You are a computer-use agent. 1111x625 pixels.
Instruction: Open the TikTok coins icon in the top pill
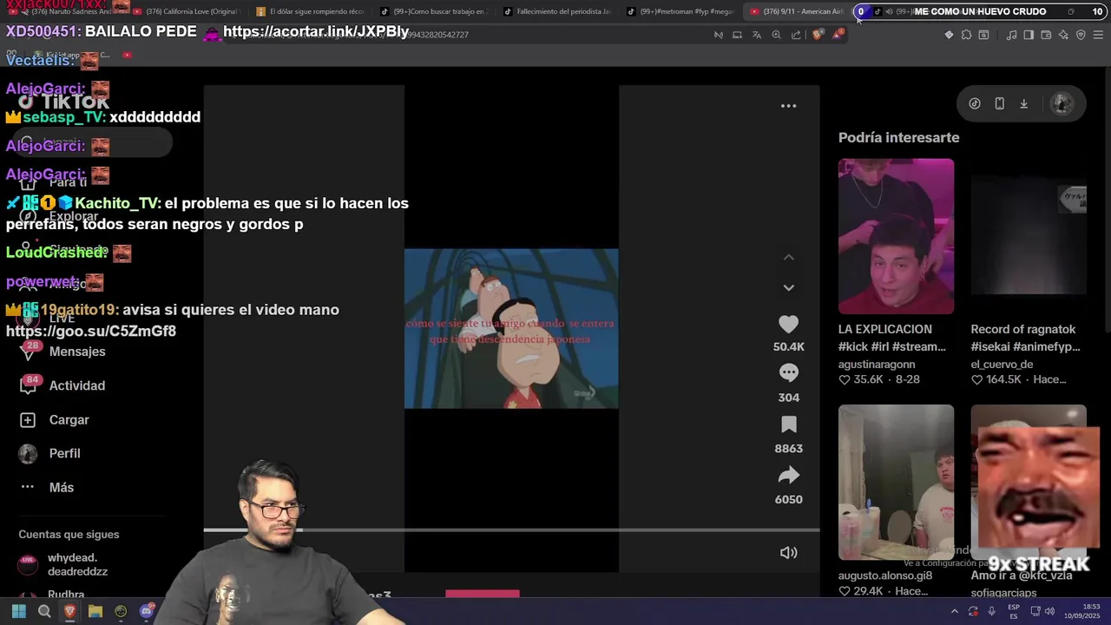pyautogui.click(x=975, y=103)
